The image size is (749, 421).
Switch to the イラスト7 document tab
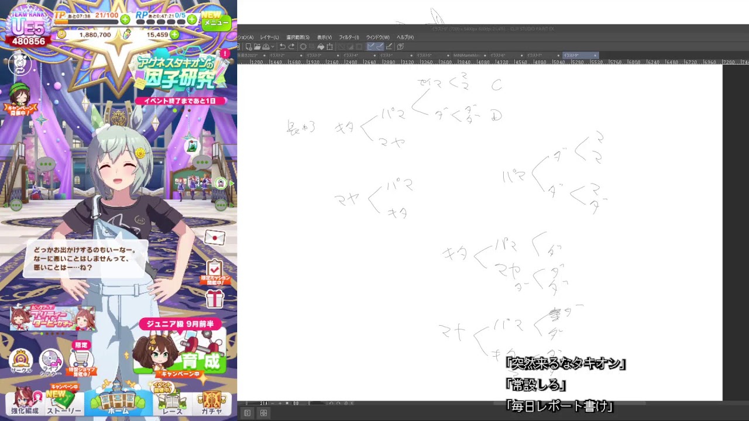click(x=534, y=56)
